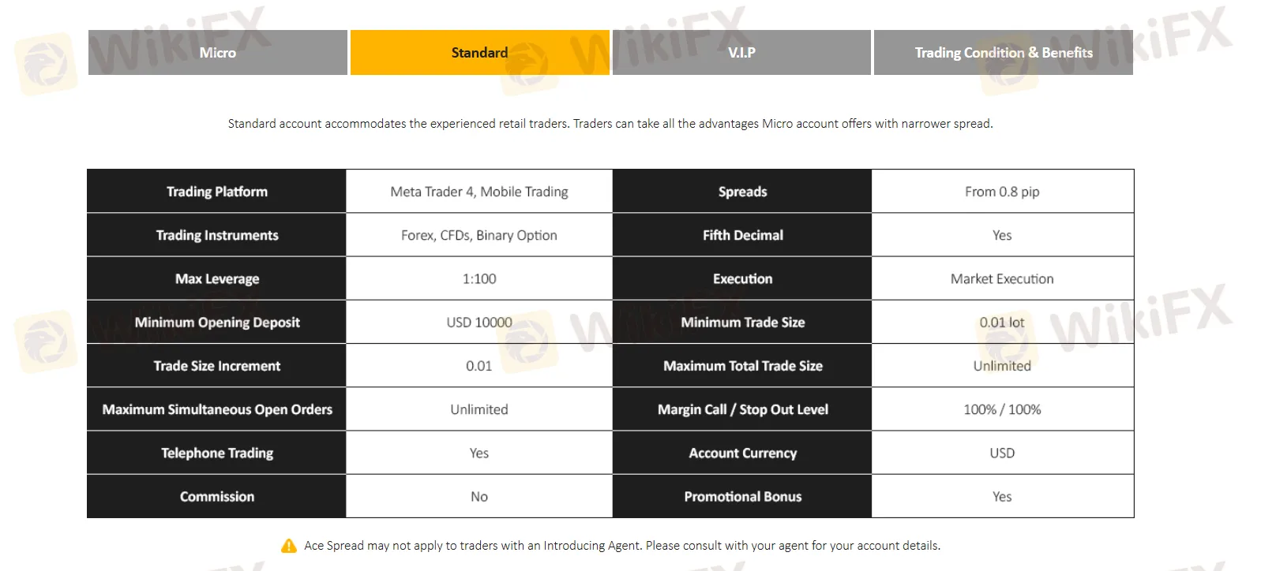Select the Meta Trader 4, Mobile Trading value

479,192
